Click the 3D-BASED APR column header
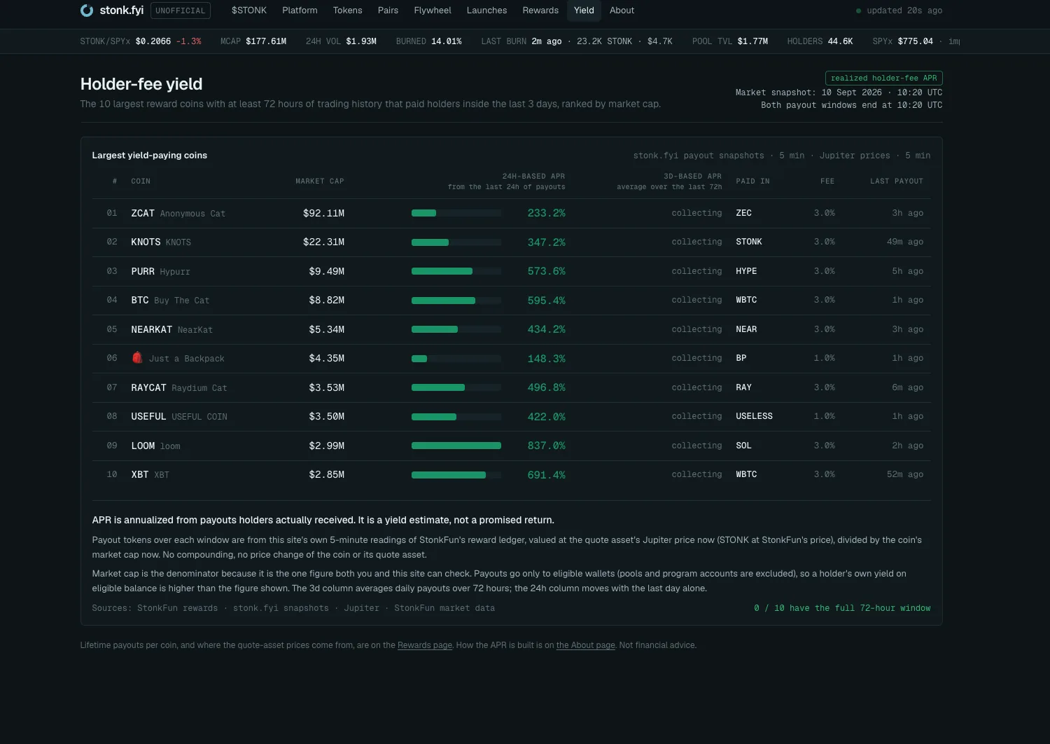The image size is (1050, 744). tap(692, 177)
